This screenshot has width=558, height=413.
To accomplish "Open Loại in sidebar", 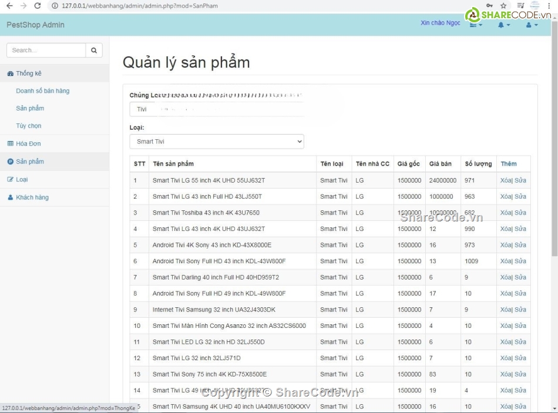I will click(x=55, y=179).
